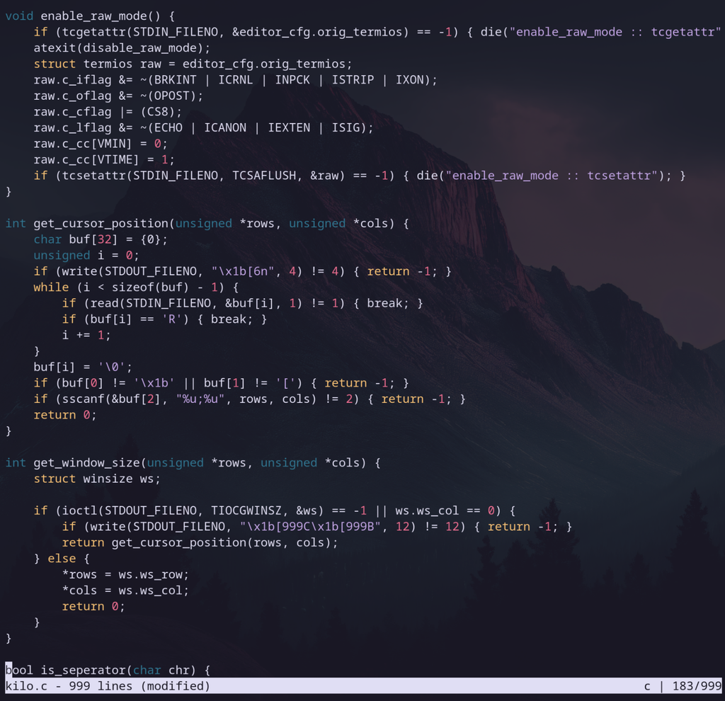Click the "c" filetype indicator in status bar

tap(647, 686)
